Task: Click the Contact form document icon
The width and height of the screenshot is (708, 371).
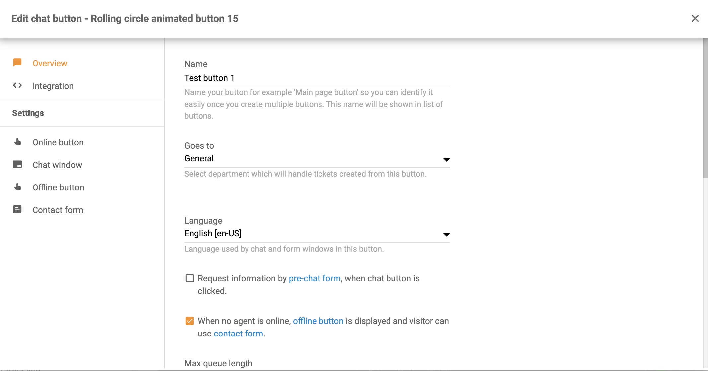Action: [x=17, y=209]
